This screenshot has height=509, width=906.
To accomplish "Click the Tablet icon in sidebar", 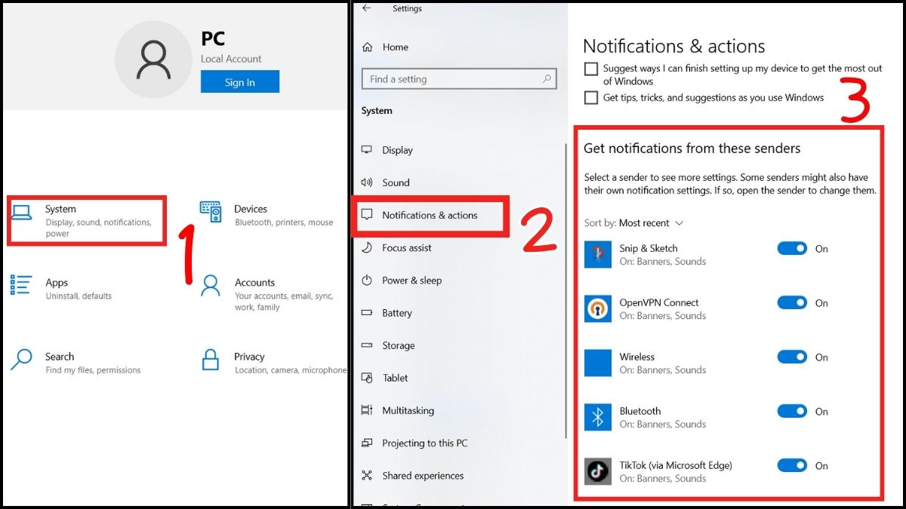I will tap(367, 378).
